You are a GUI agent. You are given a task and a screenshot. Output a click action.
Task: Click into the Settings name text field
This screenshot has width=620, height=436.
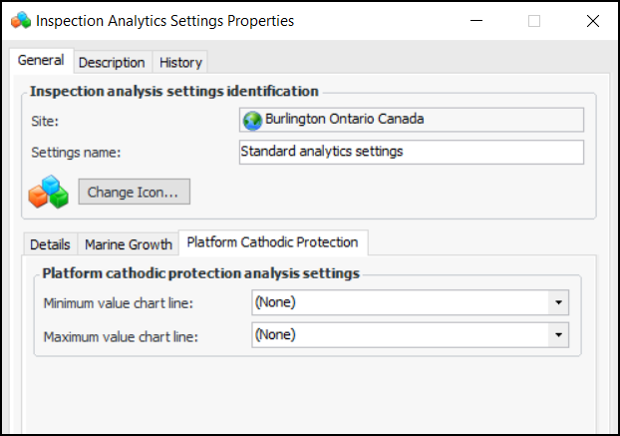[x=411, y=152]
